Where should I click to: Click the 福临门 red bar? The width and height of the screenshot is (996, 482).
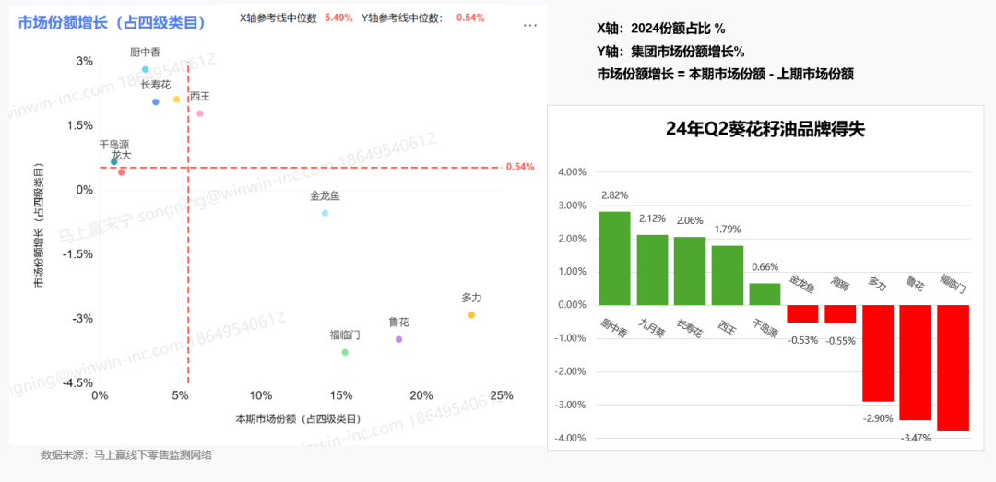coord(953,368)
